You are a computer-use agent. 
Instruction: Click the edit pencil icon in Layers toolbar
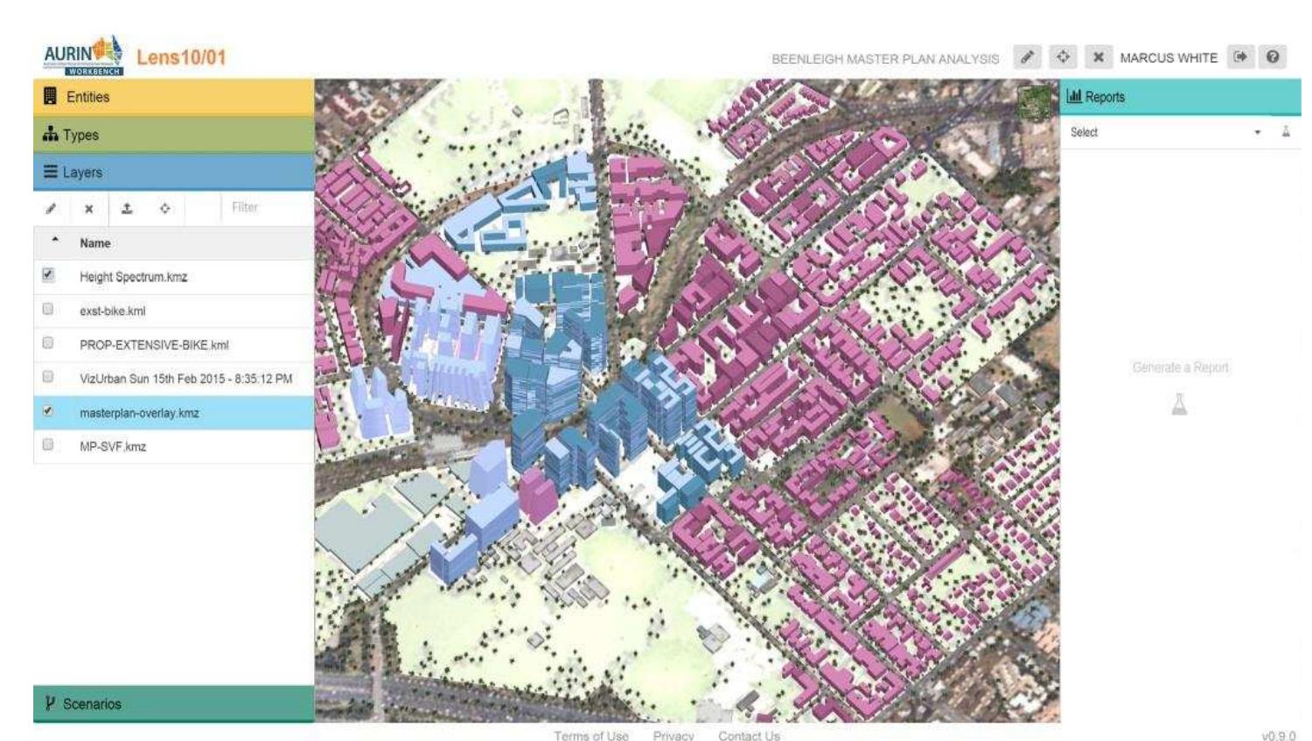(51, 209)
